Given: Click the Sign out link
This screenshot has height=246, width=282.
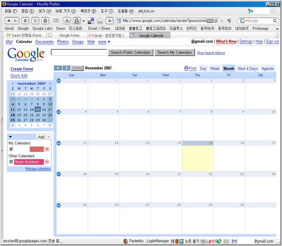Looking at the screenshot, I should (x=272, y=42).
